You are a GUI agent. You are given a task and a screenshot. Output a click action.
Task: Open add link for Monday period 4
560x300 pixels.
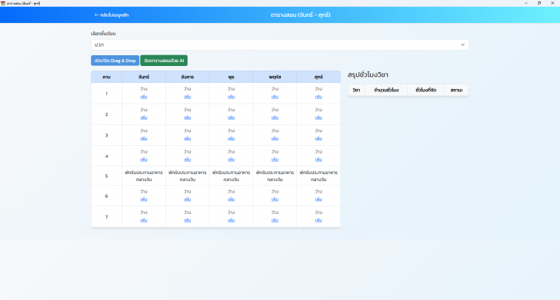[x=144, y=160]
